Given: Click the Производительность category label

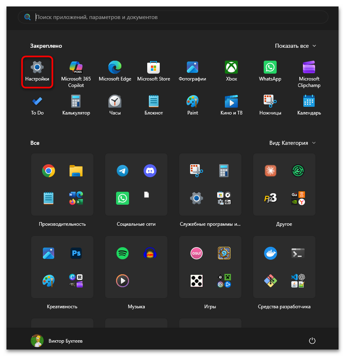Looking at the screenshot, I should coord(62,224).
